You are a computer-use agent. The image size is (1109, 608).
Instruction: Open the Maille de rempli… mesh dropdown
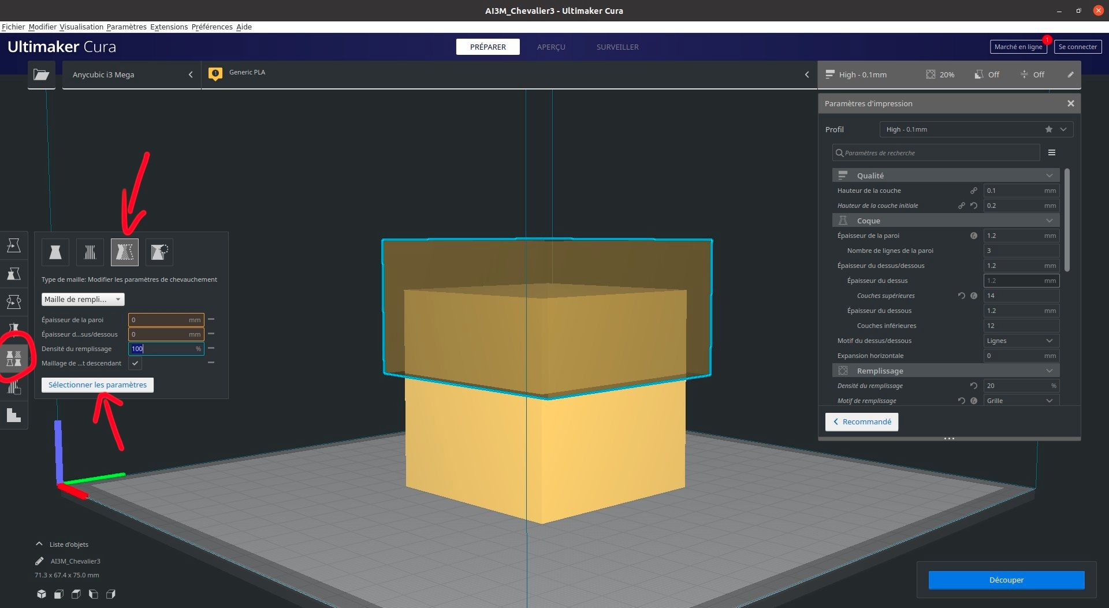tap(83, 299)
